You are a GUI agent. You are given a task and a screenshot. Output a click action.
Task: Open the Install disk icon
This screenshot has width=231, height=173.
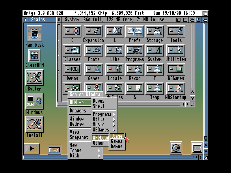[34, 124]
